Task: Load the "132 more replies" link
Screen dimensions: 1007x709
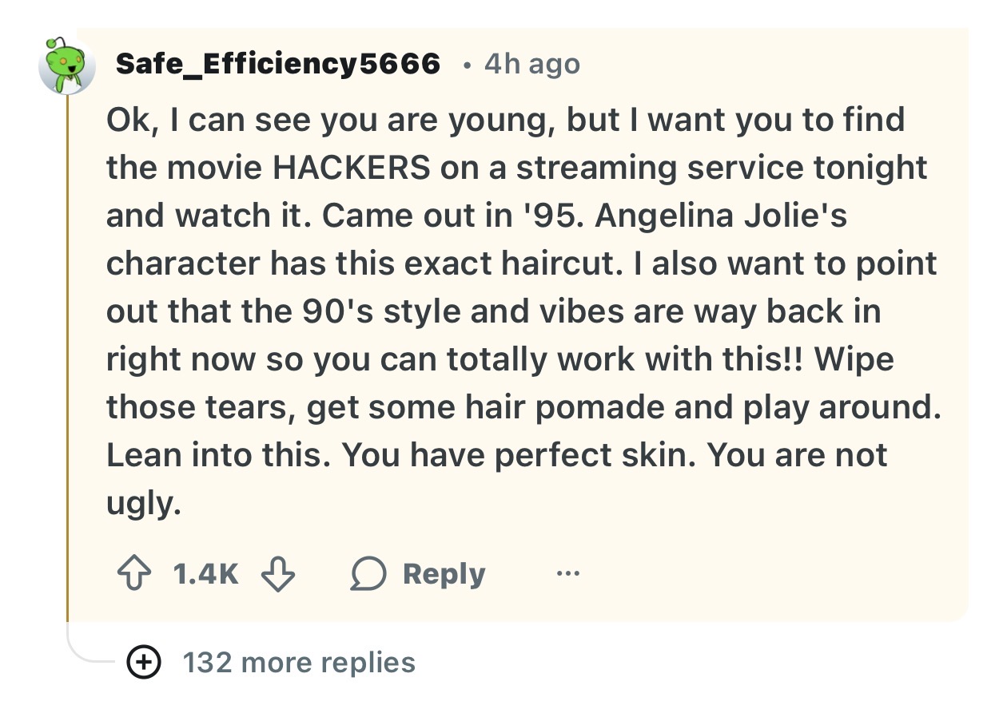Action: (x=299, y=663)
